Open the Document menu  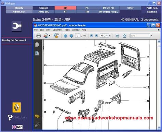pyautogui.click(x=57, y=30)
